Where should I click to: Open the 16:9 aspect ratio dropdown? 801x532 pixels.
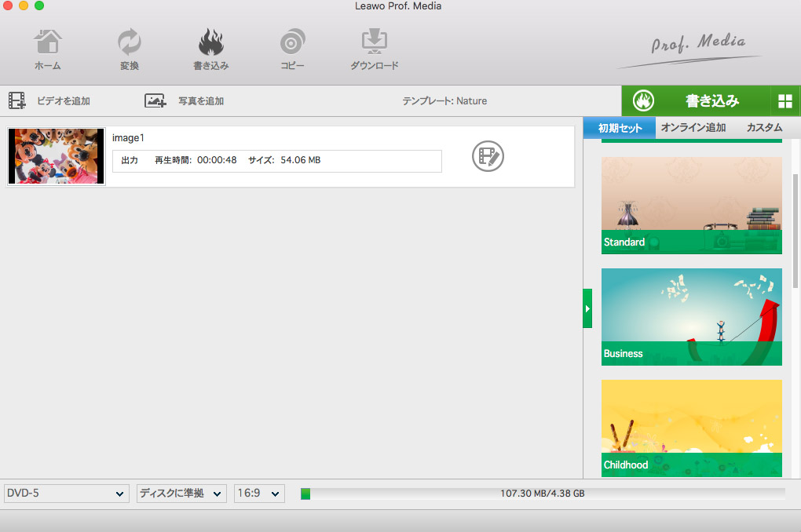259,494
